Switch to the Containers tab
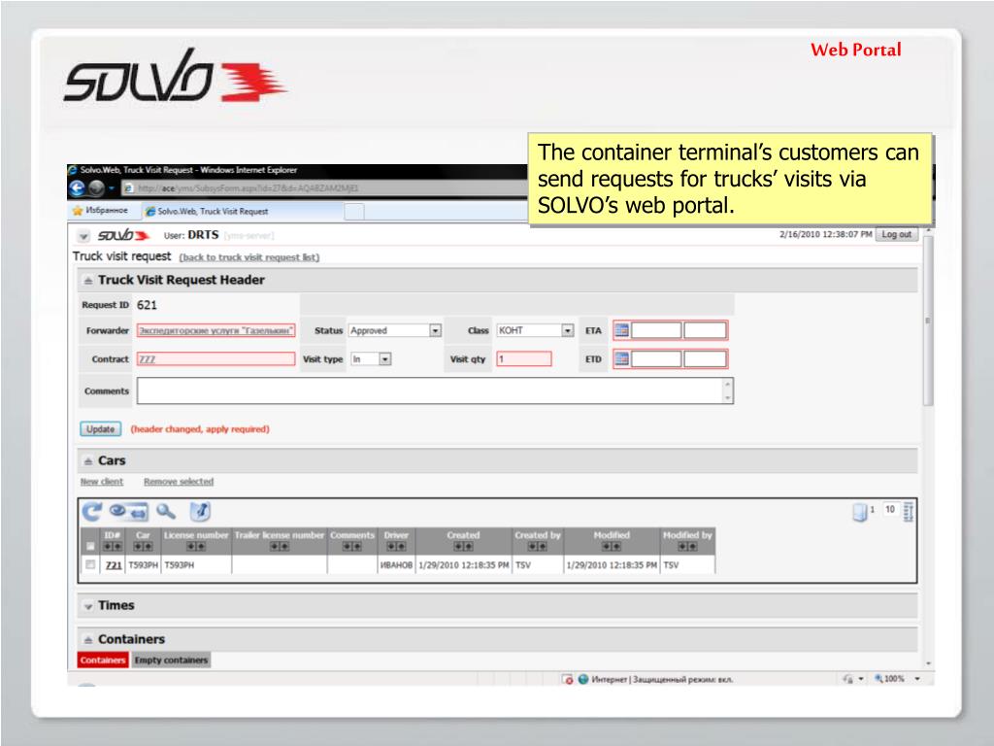This screenshot has height=746, width=994. [103, 660]
